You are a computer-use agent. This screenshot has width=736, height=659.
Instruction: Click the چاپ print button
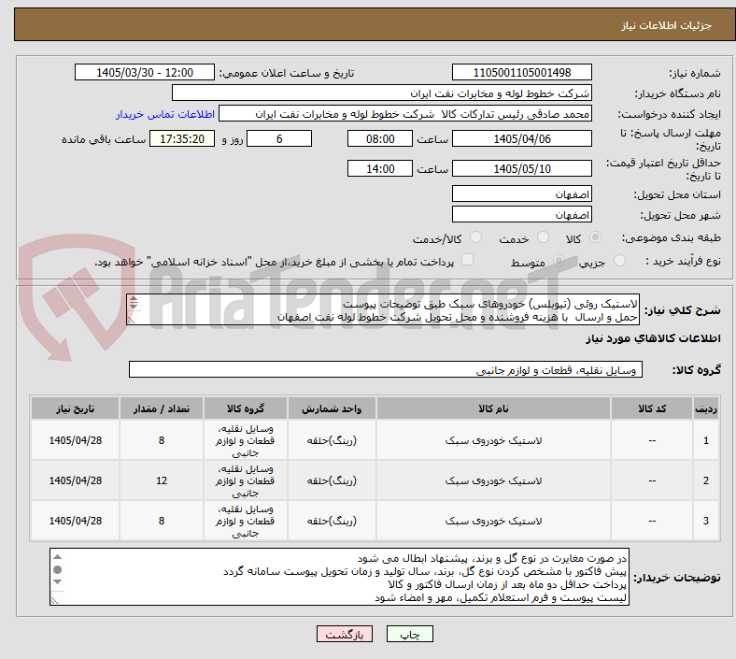[410, 634]
